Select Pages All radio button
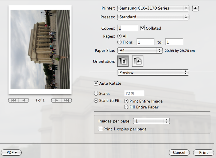The image size is (216, 158). point(119,36)
